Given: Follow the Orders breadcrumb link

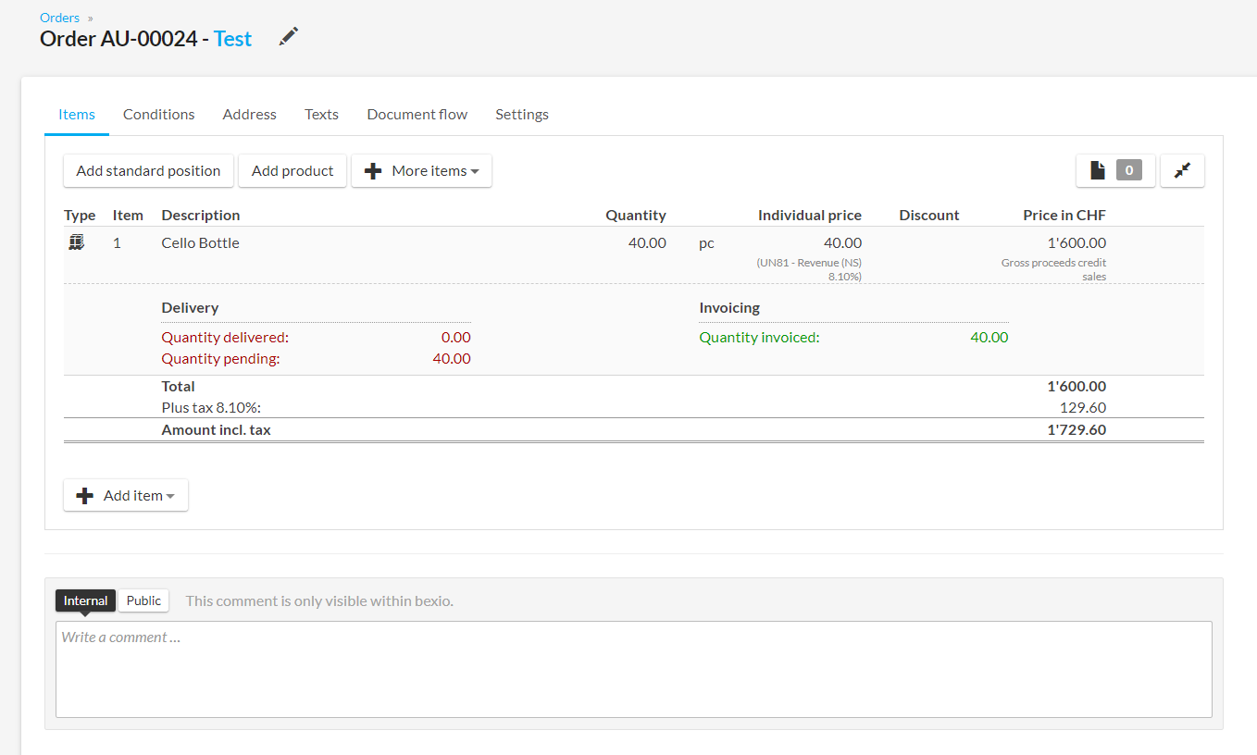Looking at the screenshot, I should click(59, 18).
